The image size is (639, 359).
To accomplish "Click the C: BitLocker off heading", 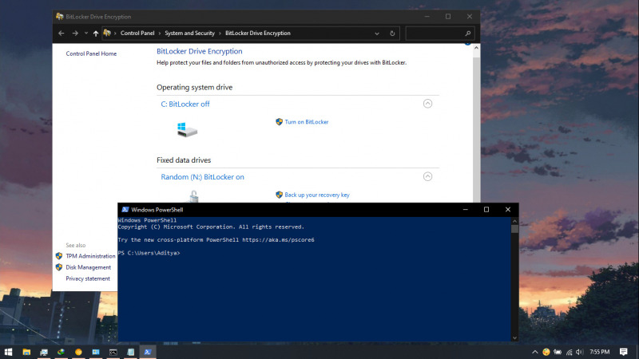I will pyautogui.click(x=185, y=104).
